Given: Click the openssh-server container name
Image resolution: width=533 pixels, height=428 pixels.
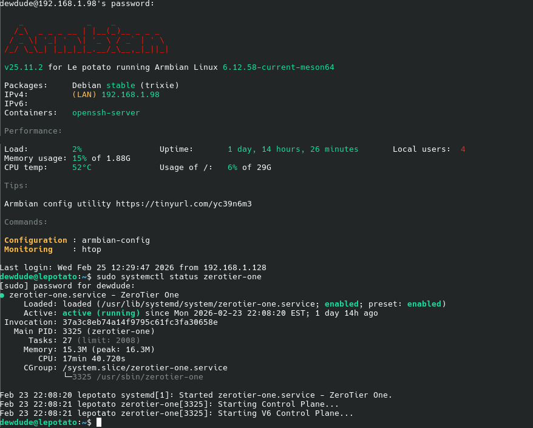Looking at the screenshot, I should pos(106,113).
